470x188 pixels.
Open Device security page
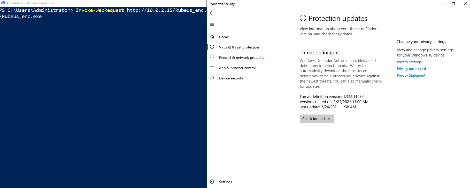(231, 78)
